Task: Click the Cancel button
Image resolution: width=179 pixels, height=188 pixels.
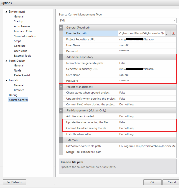Action: point(171,182)
